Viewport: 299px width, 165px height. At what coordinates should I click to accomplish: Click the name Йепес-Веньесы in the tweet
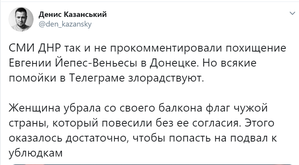(x=96, y=63)
